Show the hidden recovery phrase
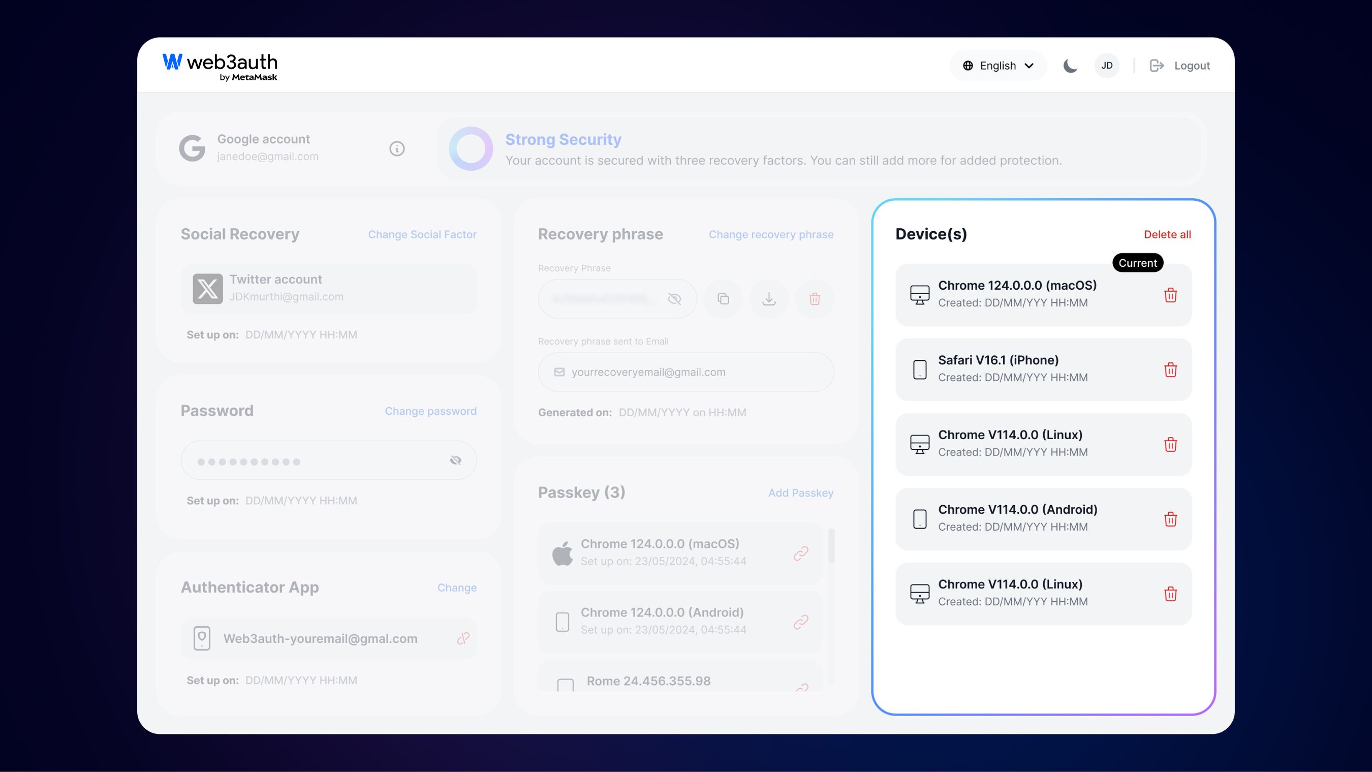Viewport: 1372px width, 772px height. [675, 299]
